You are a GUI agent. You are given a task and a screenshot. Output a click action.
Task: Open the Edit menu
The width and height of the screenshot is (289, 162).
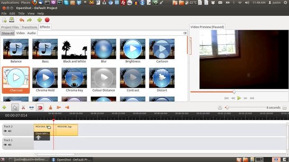(12, 13)
